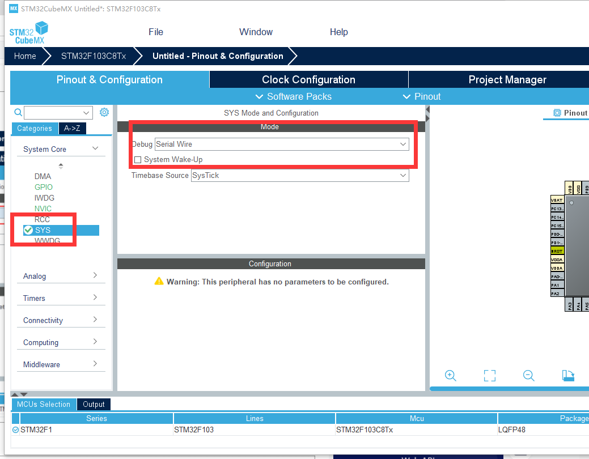Click the PC13 pin on the chip

pyautogui.click(x=557, y=209)
